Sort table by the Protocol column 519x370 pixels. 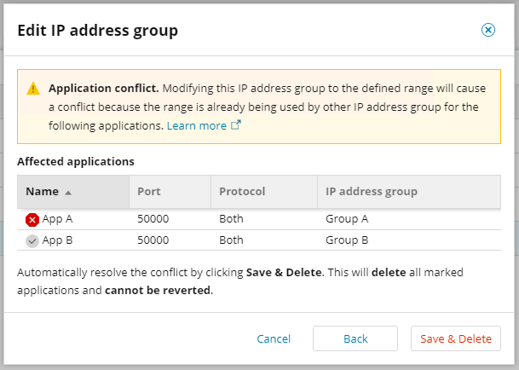[x=242, y=192]
